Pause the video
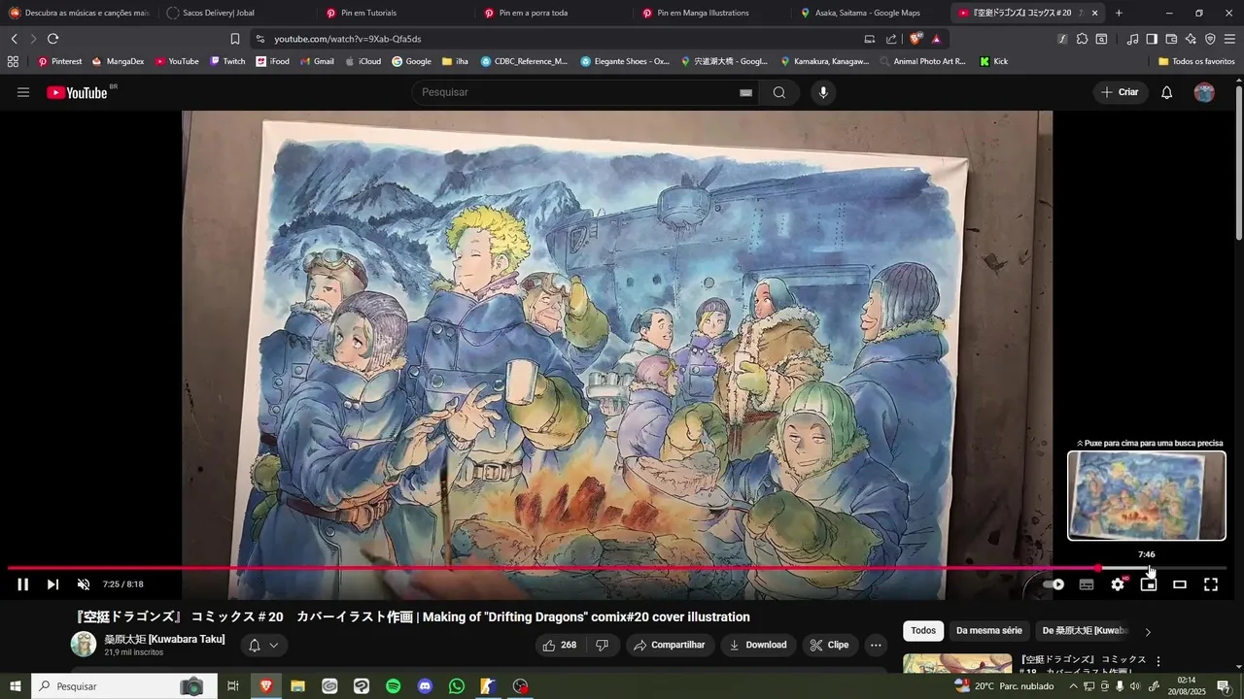The width and height of the screenshot is (1244, 699). tap(23, 584)
